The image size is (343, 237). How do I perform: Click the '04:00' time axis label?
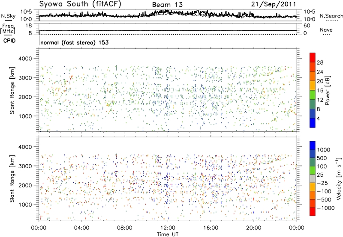pyautogui.click(x=81, y=228)
